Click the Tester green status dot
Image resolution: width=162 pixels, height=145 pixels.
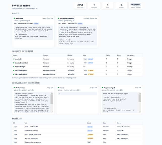tap(58, 88)
